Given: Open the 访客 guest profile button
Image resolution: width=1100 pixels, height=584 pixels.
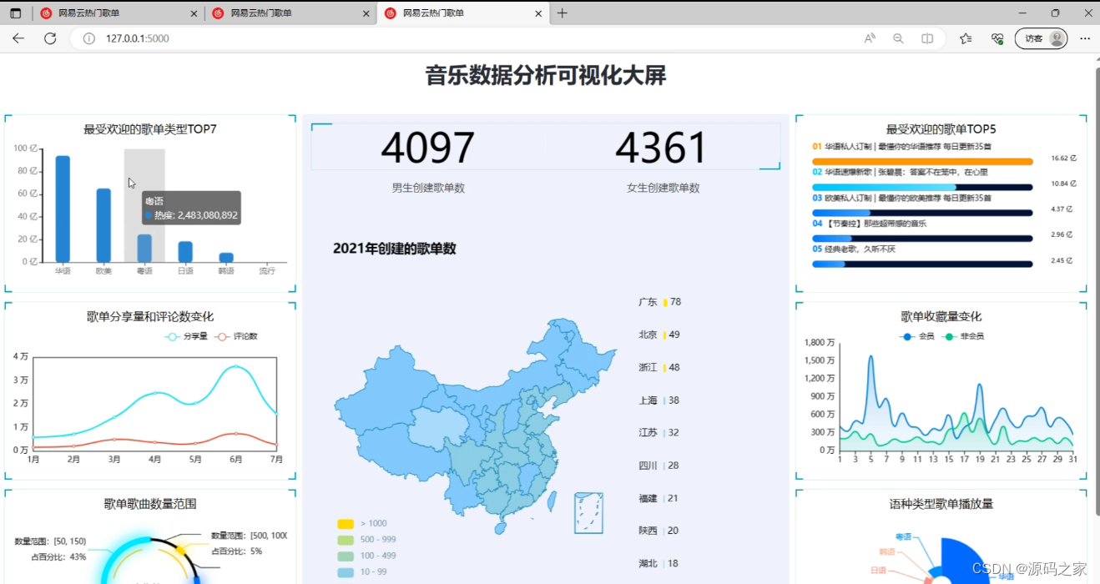Looking at the screenshot, I should point(1042,38).
